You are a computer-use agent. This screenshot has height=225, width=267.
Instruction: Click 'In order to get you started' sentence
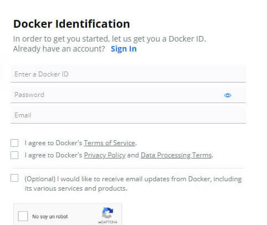click(110, 39)
